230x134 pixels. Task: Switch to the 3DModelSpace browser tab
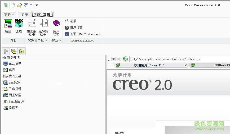coord(210,65)
